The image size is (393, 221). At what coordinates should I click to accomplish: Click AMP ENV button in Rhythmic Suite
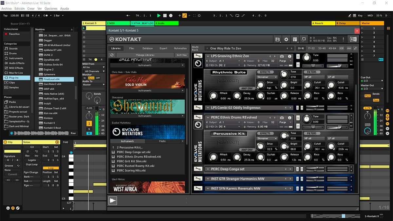click(247, 88)
